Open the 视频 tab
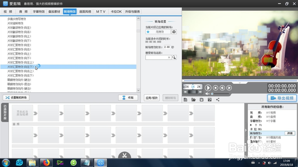Screen dimensions: 298x167 tap(8, 12)
